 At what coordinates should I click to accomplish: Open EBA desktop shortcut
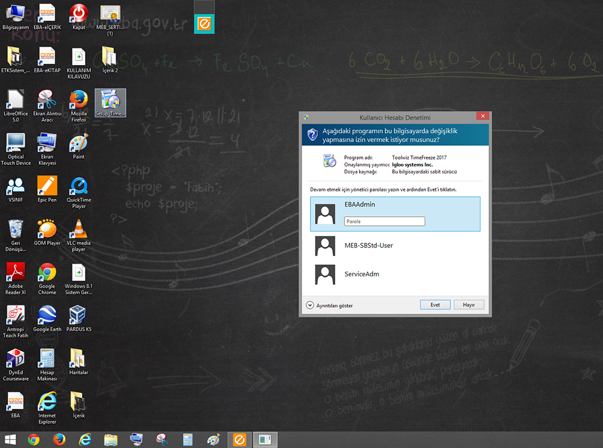pyautogui.click(x=16, y=404)
